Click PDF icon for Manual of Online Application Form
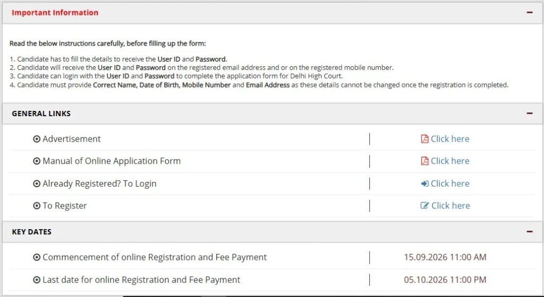Viewport: 544px width, 297px height. (424, 161)
